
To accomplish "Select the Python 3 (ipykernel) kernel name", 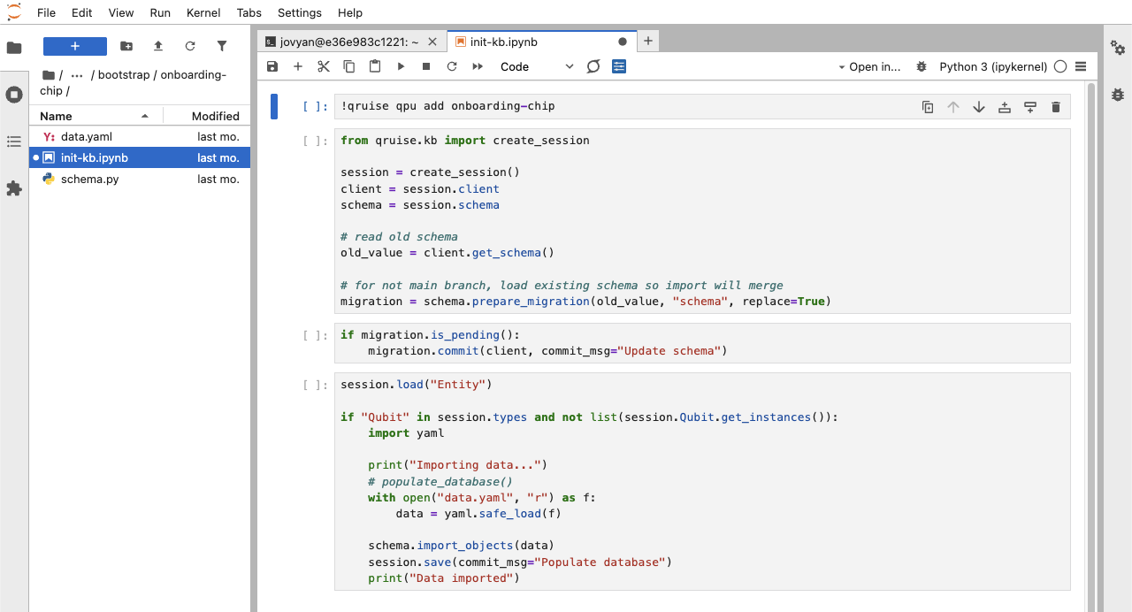I will [992, 66].
